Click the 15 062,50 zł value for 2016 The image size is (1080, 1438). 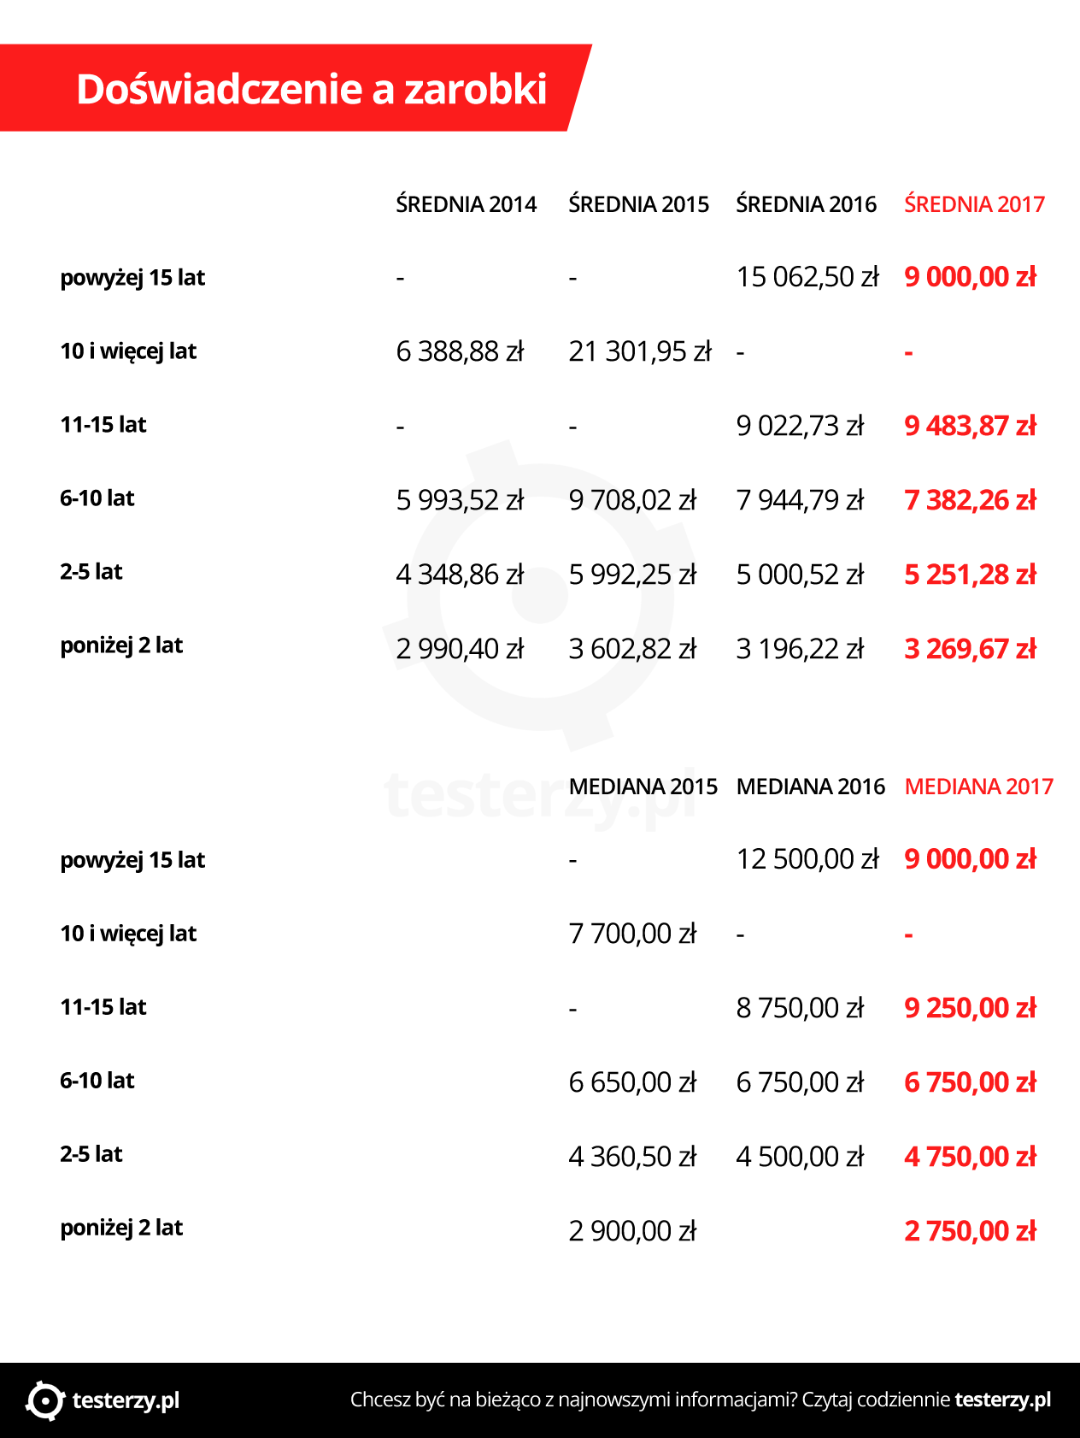[x=807, y=277]
